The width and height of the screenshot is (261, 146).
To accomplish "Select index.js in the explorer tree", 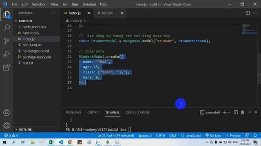I will tap(29, 39).
